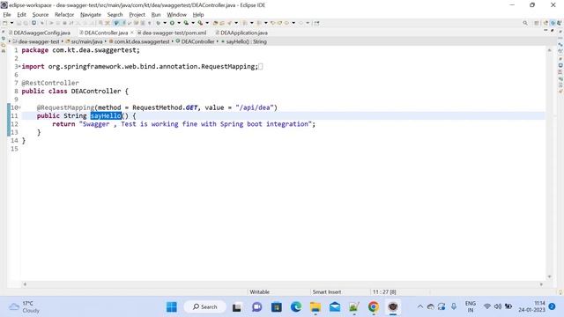Switch to the Debug perspective
This screenshot has height=317, width=564.
click(x=560, y=23)
